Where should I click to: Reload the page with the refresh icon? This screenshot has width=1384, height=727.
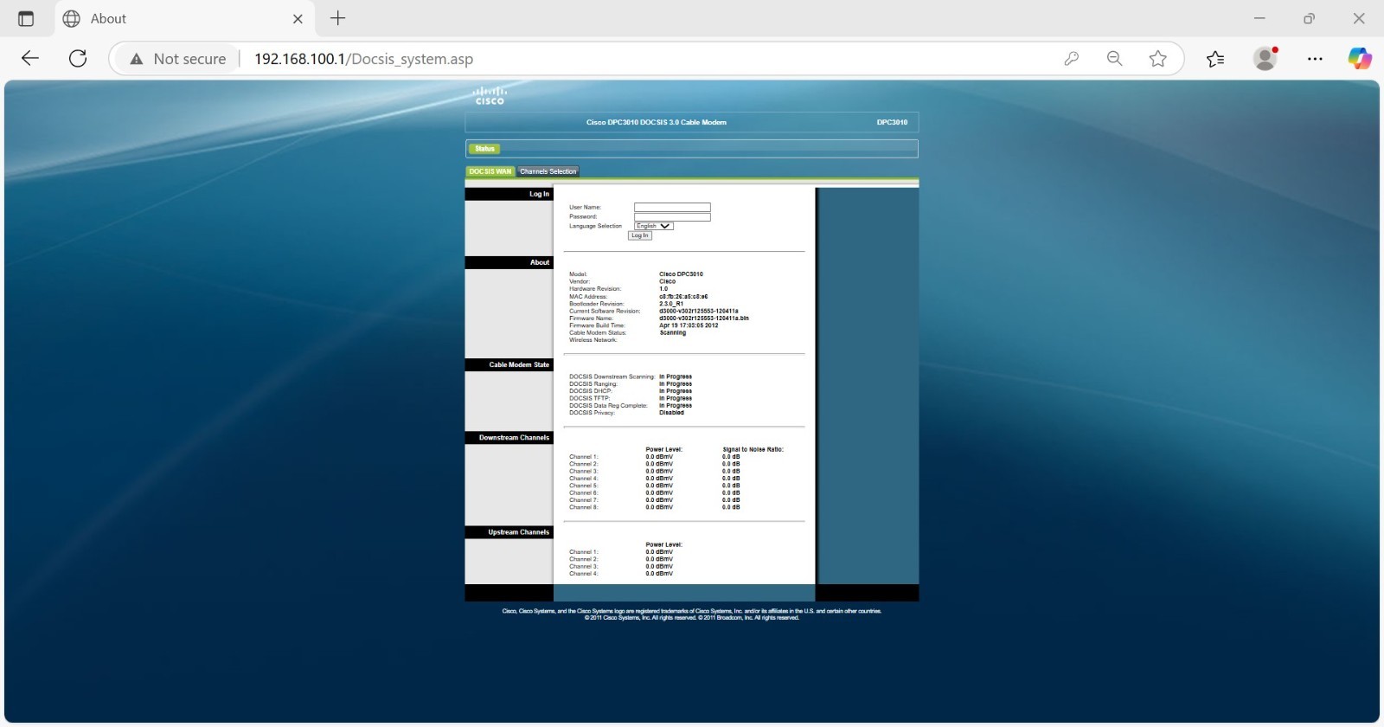point(78,59)
